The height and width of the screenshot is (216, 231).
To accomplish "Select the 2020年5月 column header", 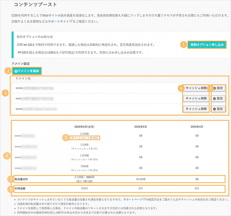I will (140, 126).
